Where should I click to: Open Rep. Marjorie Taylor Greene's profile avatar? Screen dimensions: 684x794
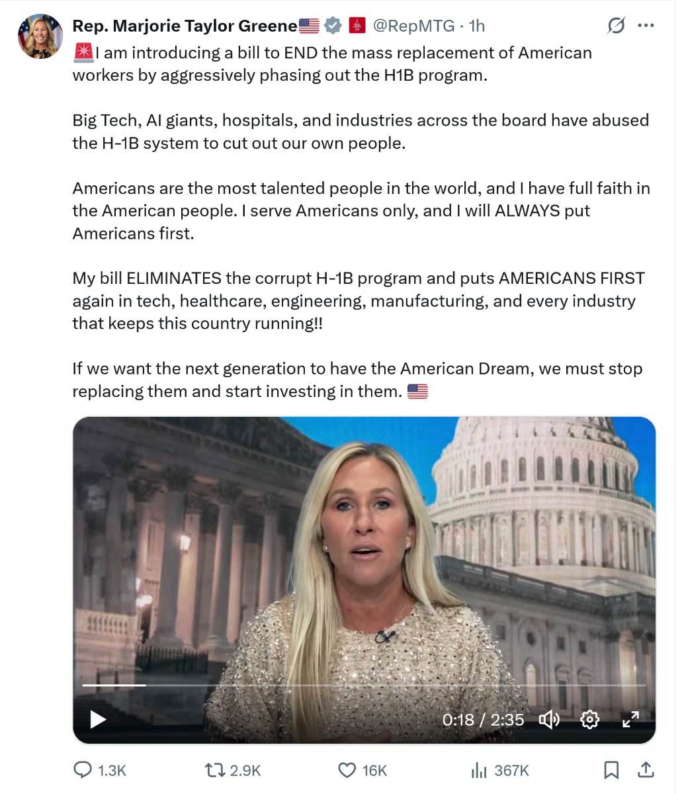coord(40,36)
